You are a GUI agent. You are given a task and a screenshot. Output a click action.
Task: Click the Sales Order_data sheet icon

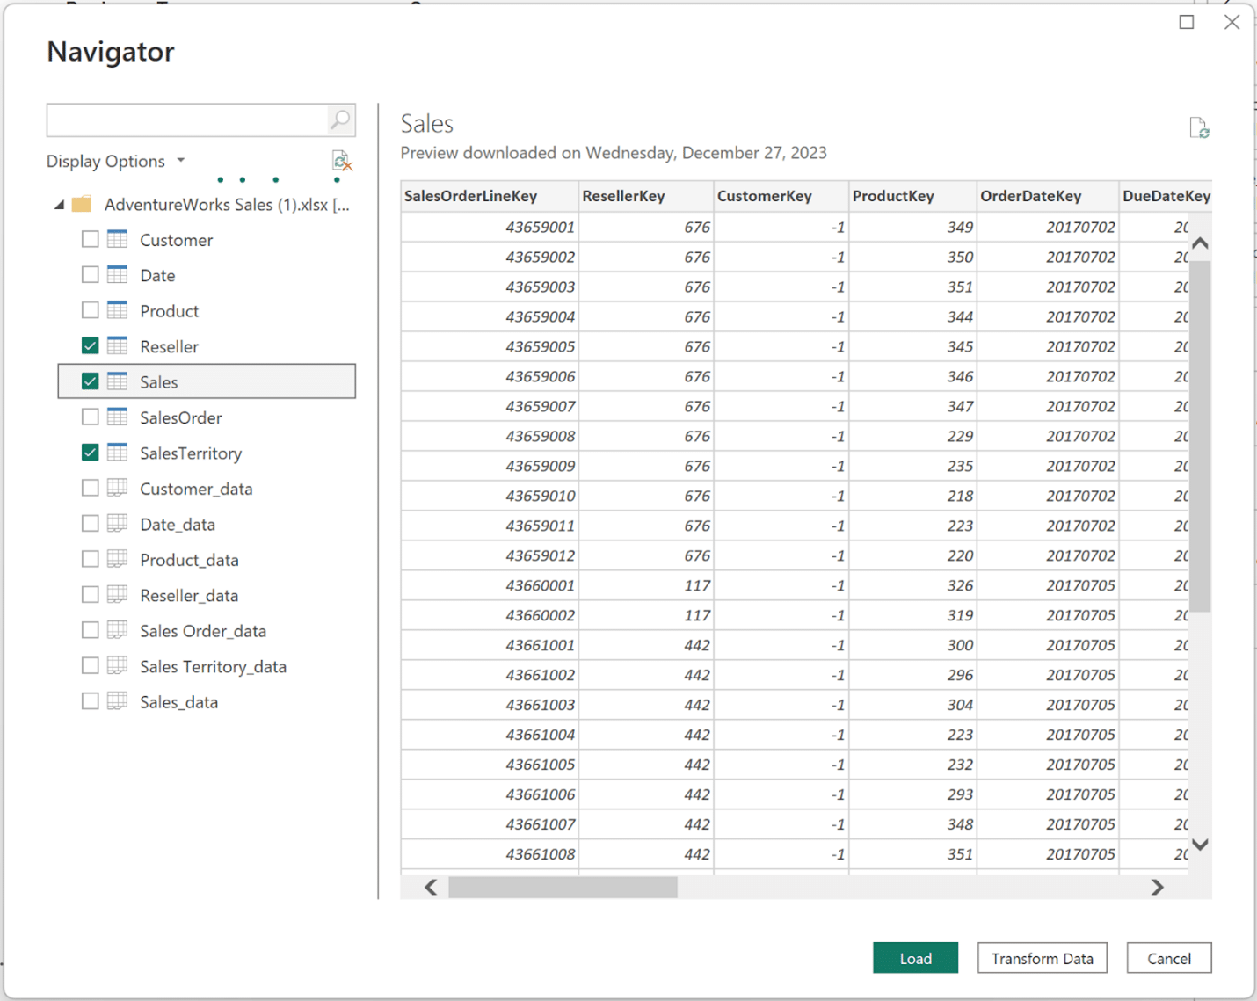coord(118,630)
